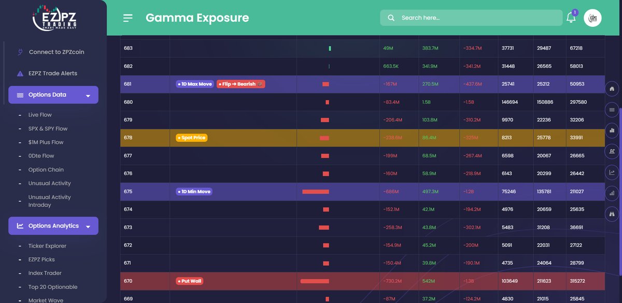Screen dimensions: 622x303
Task: Collapse the Options Data section arrow
Action: 88,96
